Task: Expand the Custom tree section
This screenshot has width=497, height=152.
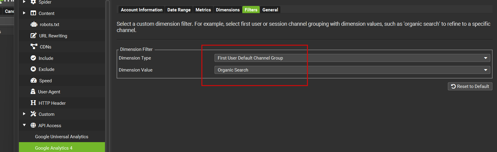Action: pyautogui.click(x=24, y=114)
